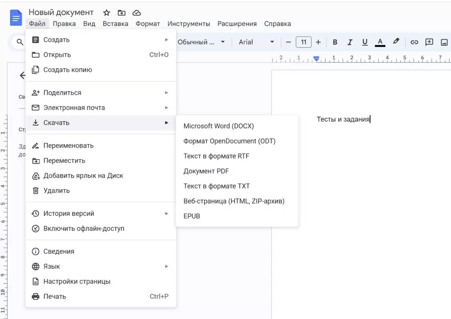Screen dimensions: 451x319
Task: Select the highlighter pen tool
Action: tap(396, 42)
